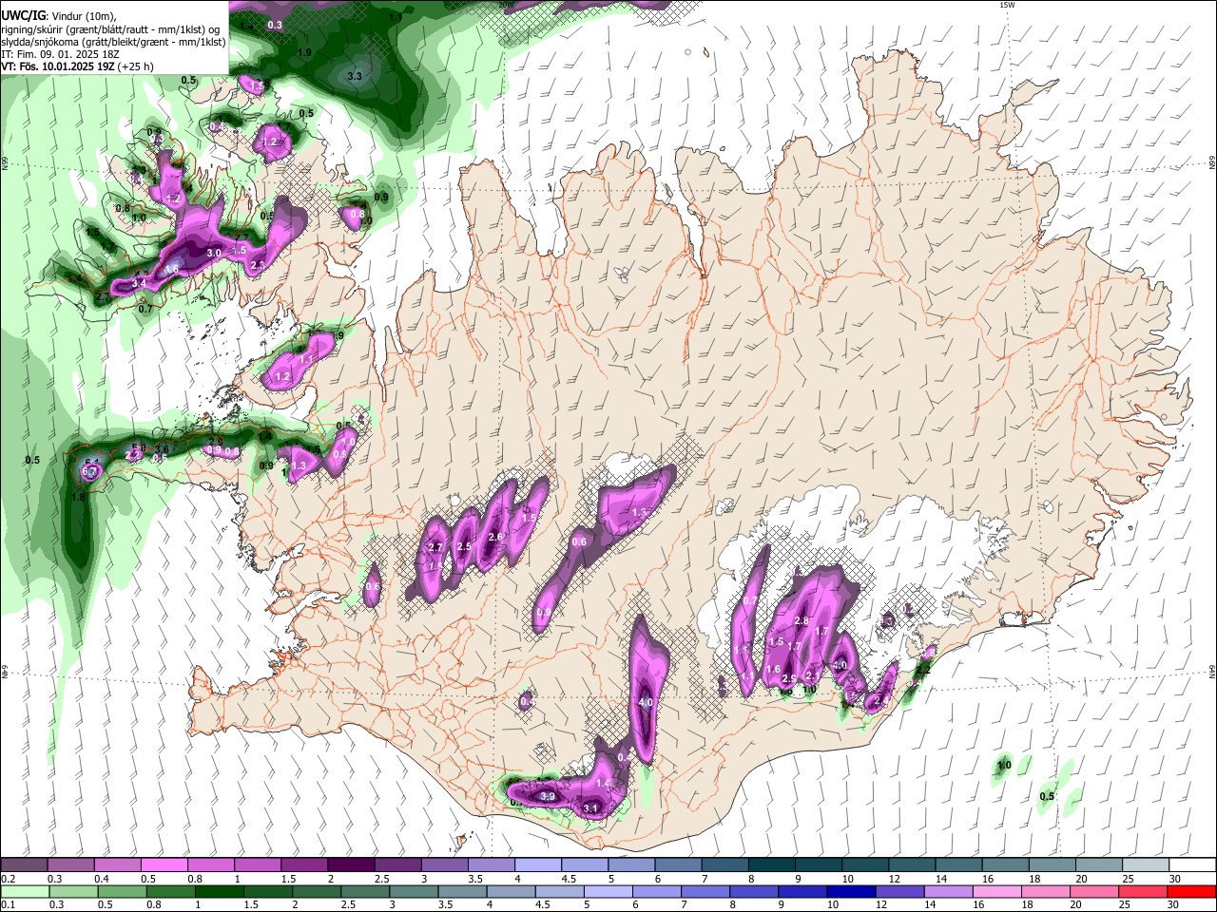Select the dark teal 8 swatch in snow scale
This screenshot has height=912, width=1217.
coord(772,865)
